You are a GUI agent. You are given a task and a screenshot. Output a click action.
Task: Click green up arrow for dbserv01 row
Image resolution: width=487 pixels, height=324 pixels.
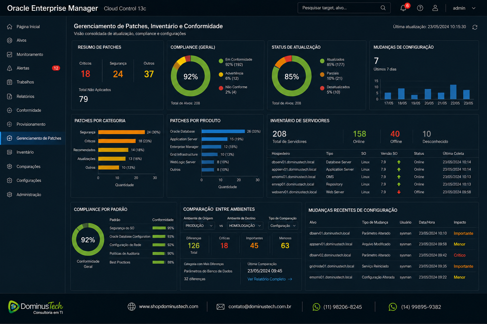click(x=399, y=162)
